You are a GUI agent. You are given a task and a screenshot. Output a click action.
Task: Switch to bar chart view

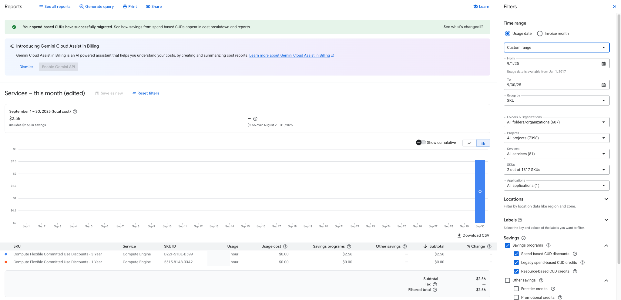tap(483, 143)
